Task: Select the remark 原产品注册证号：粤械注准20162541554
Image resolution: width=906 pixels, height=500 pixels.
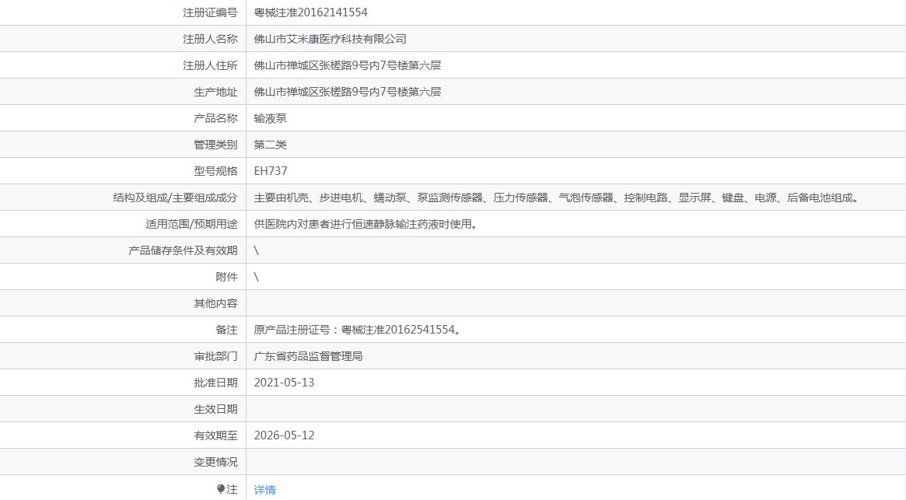Action: click(x=358, y=330)
